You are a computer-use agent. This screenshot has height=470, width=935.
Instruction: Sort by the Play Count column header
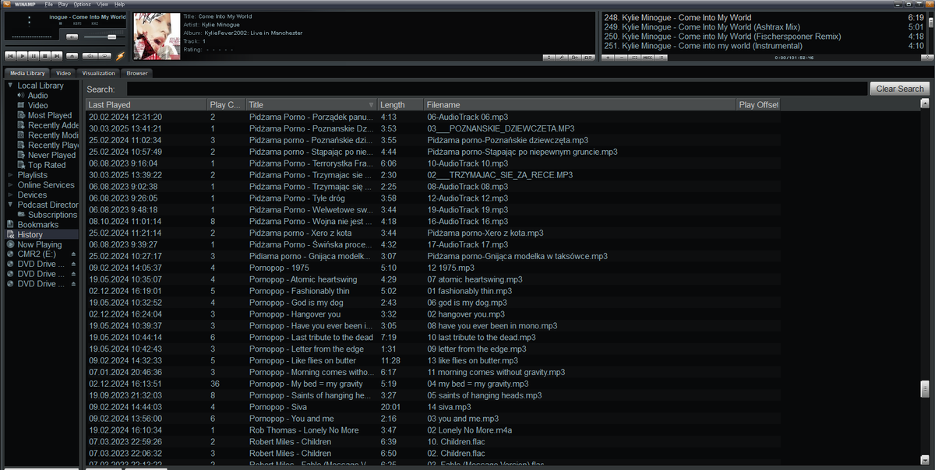coord(226,104)
